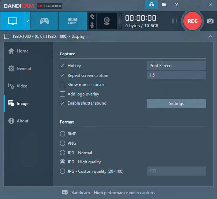Start recording with REC button
The height and width of the screenshot is (199, 217).
click(192, 21)
